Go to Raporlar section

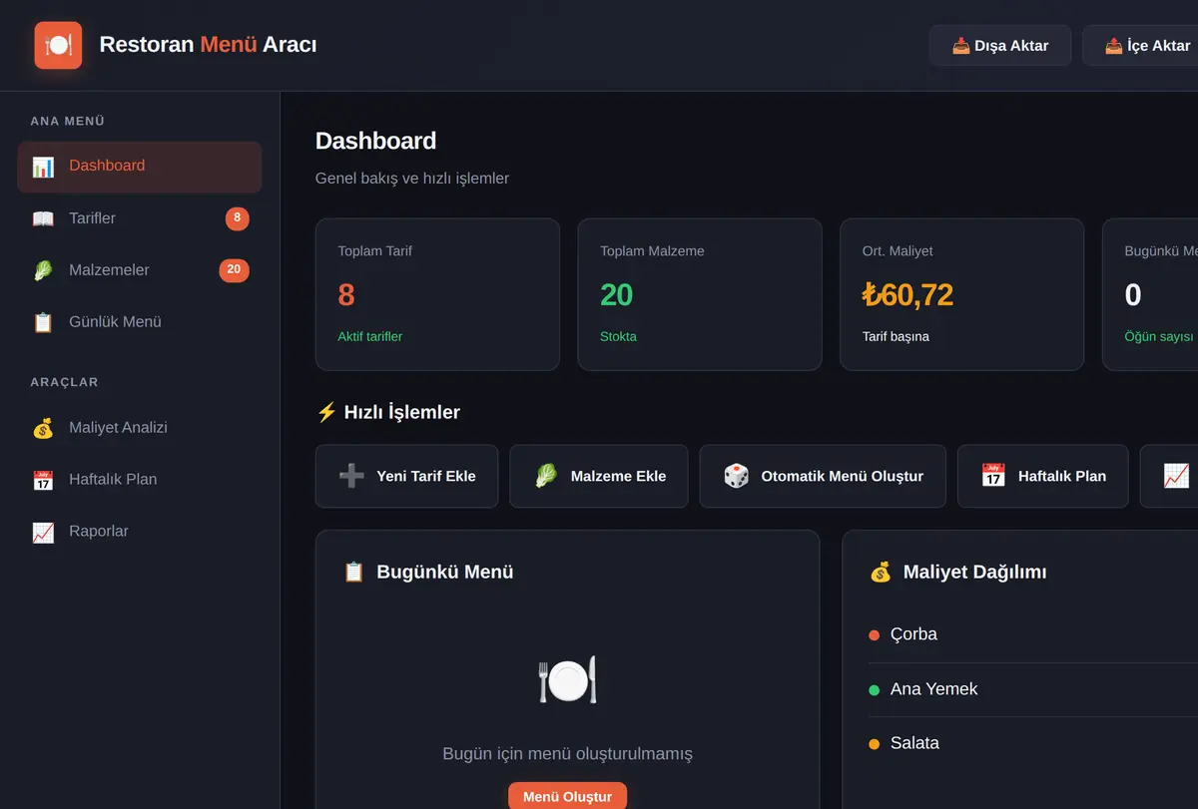tap(140, 532)
